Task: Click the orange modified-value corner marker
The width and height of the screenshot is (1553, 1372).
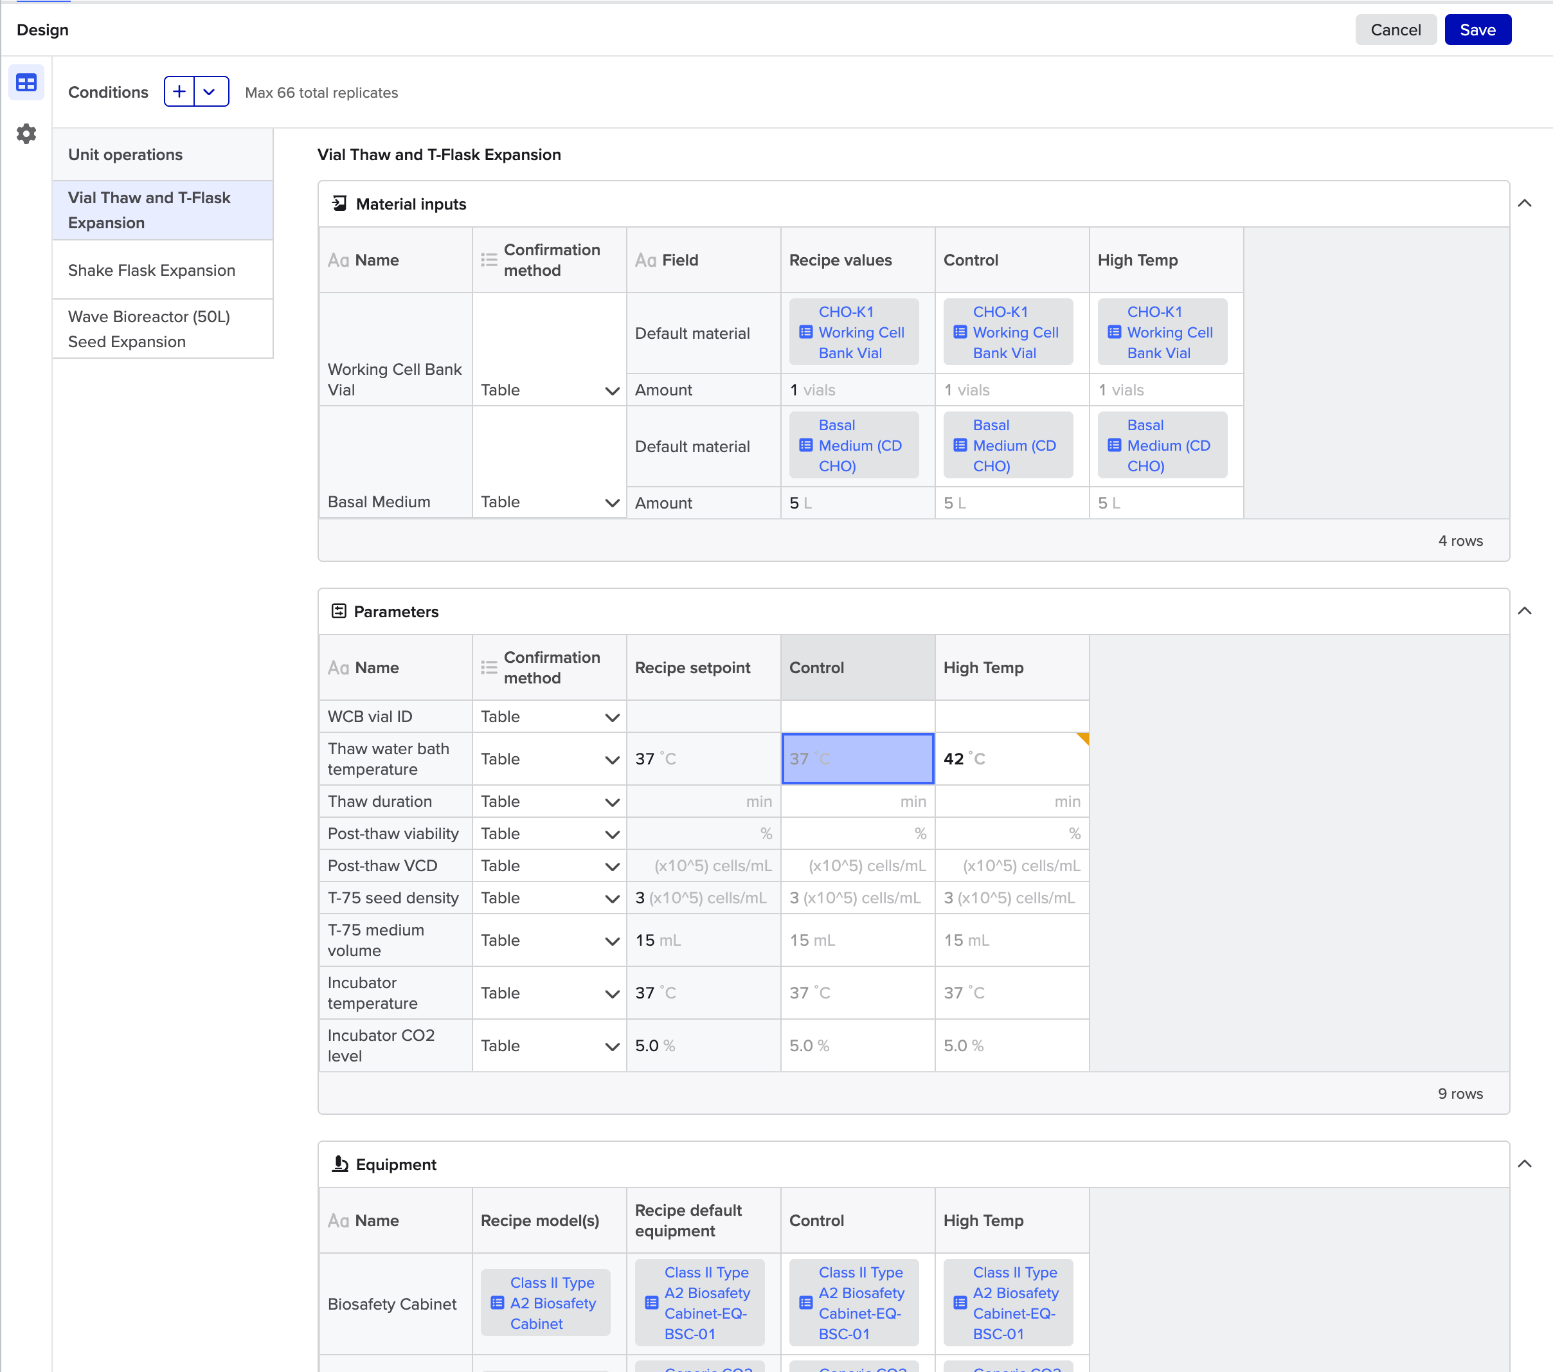Action: [x=1082, y=738]
